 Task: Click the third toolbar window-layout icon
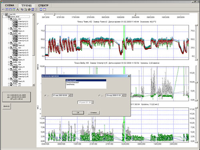[10, 10]
